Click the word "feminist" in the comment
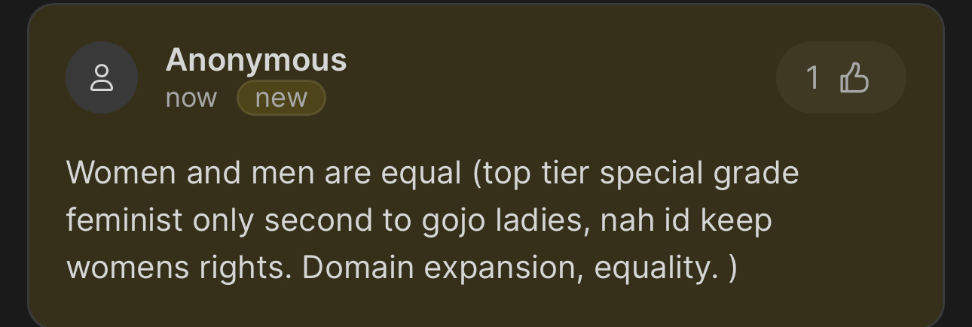This screenshot has width=972, height=327. (x=124, y=221)
